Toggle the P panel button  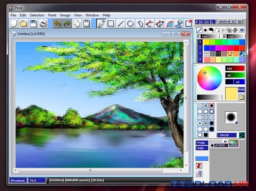point(197,22)
